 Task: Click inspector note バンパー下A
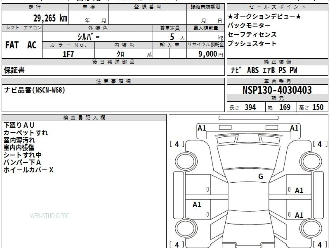(22, 162)
